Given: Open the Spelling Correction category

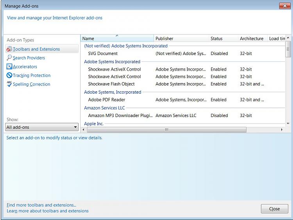Looking at the screenshot, I should (x=31, y=84).
